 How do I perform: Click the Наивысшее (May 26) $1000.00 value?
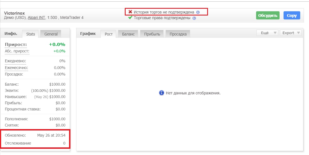coord(50,97)
